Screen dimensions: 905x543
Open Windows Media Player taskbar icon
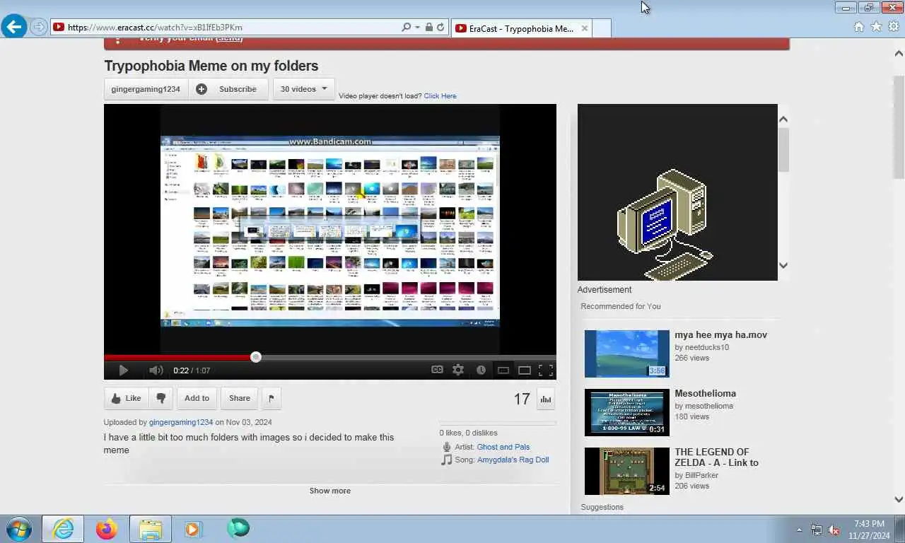(193, 529)
